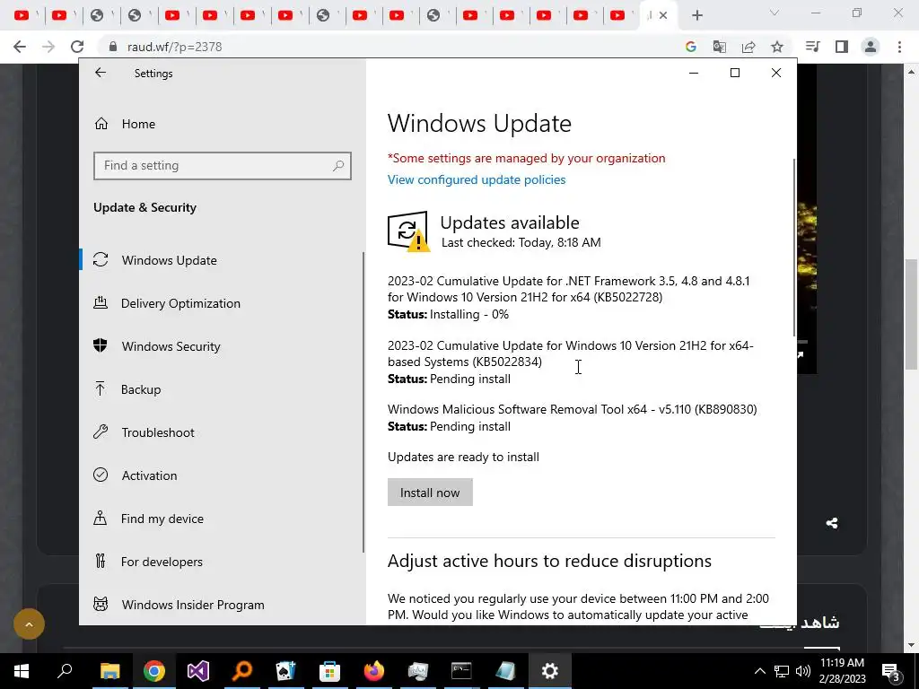Open Microsoft Store from the taskbar

pyautogui.click(x=329, y=671)
